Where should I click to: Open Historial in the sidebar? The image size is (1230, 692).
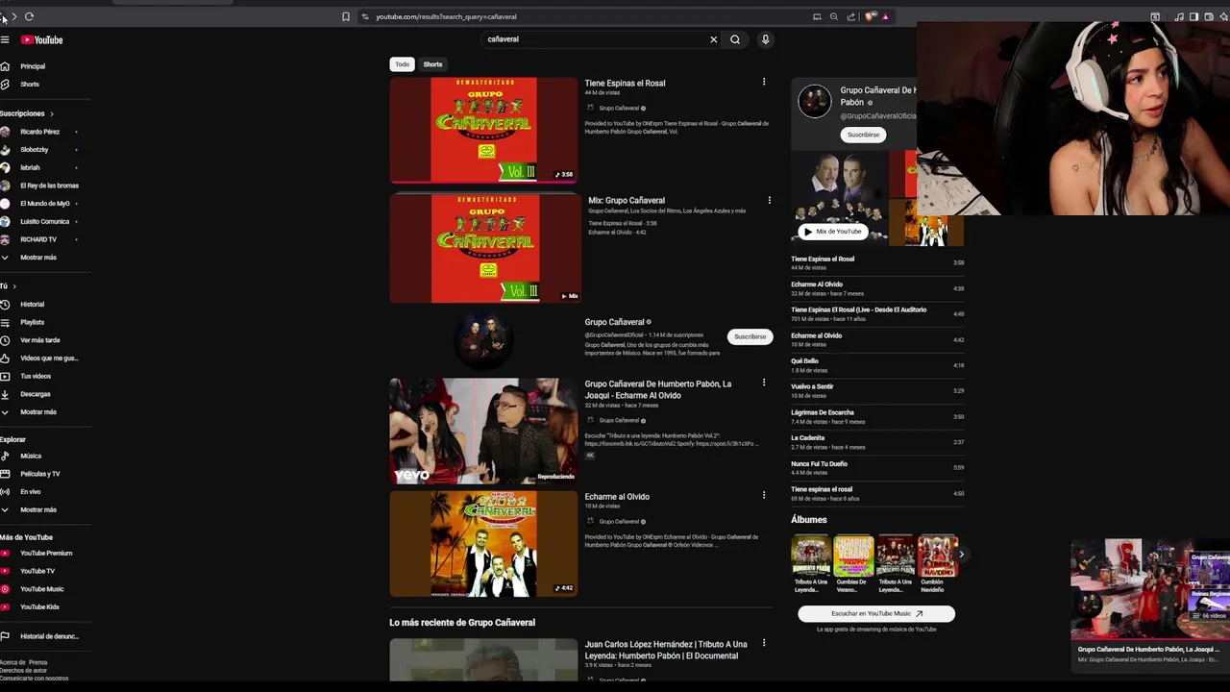point(32,305)
